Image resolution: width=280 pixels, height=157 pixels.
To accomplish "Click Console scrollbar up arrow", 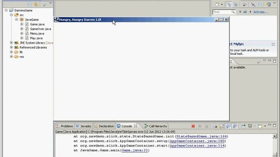I will click(275, 136).
